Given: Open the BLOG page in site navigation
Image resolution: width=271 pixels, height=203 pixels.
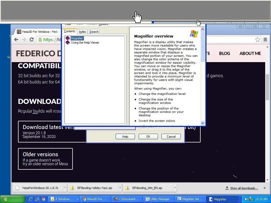Looking at the screenshot, I should coord(224,53).
